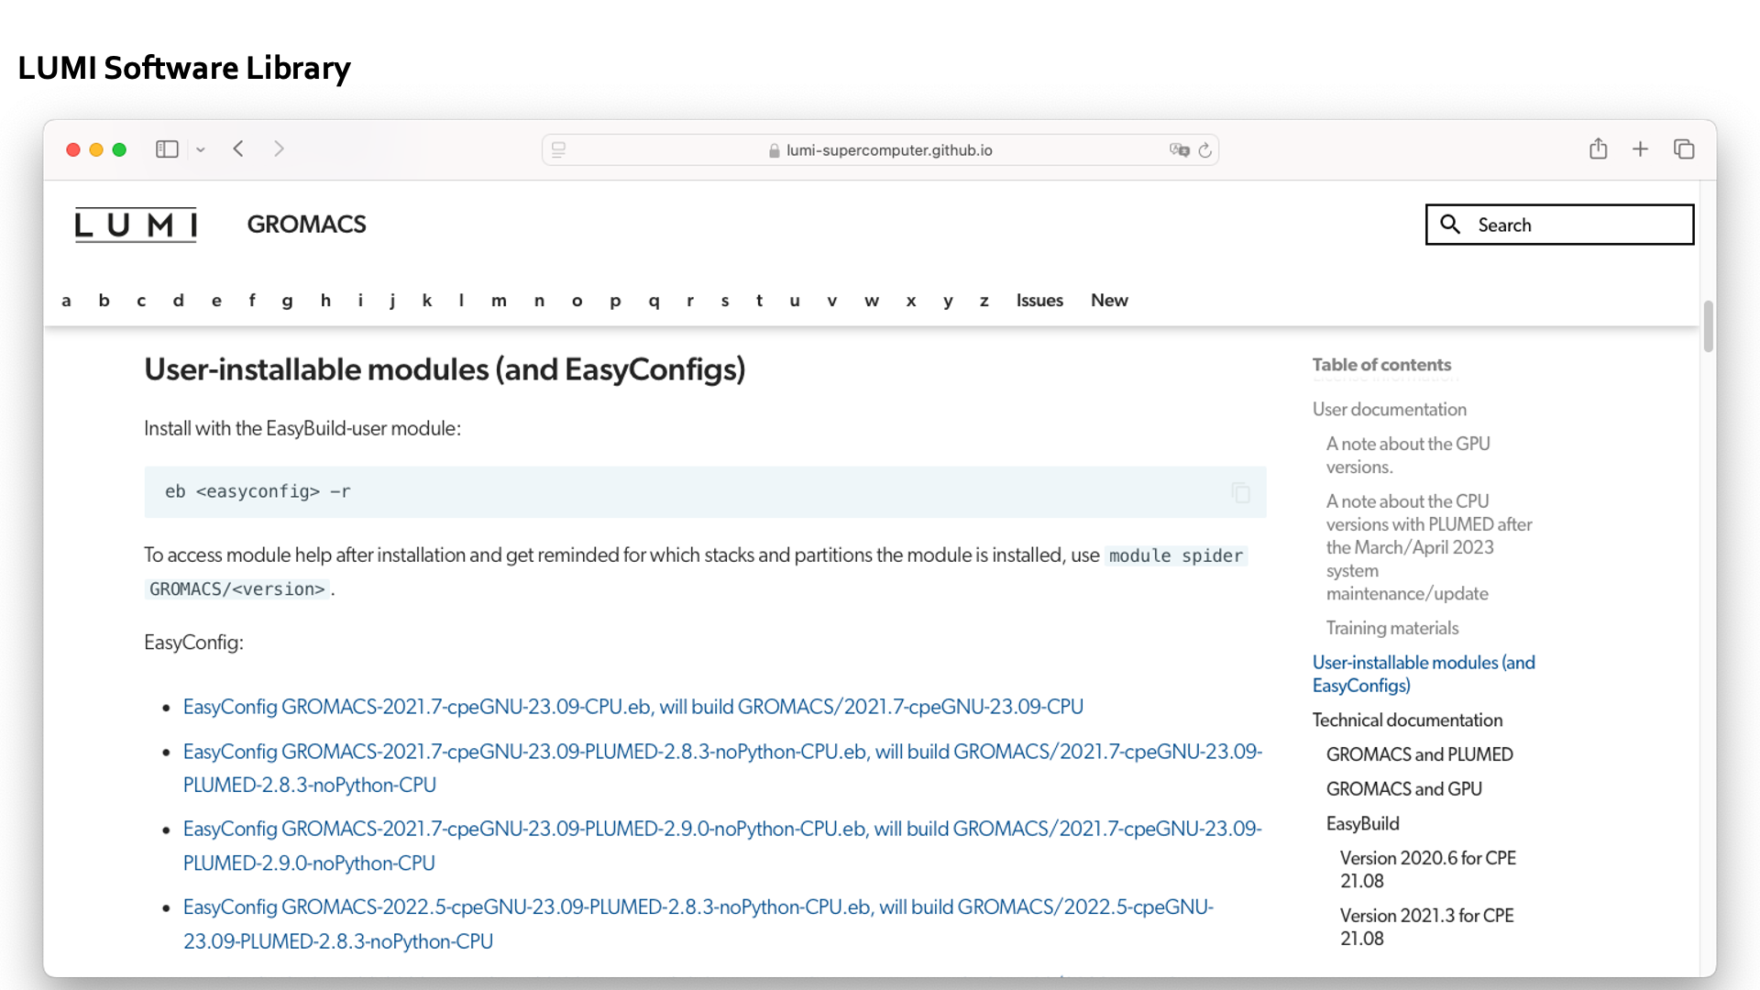Viewport: 1760px width, 990px height.
Task: Click the GROMACS page title
Action: tap(306, 225)
